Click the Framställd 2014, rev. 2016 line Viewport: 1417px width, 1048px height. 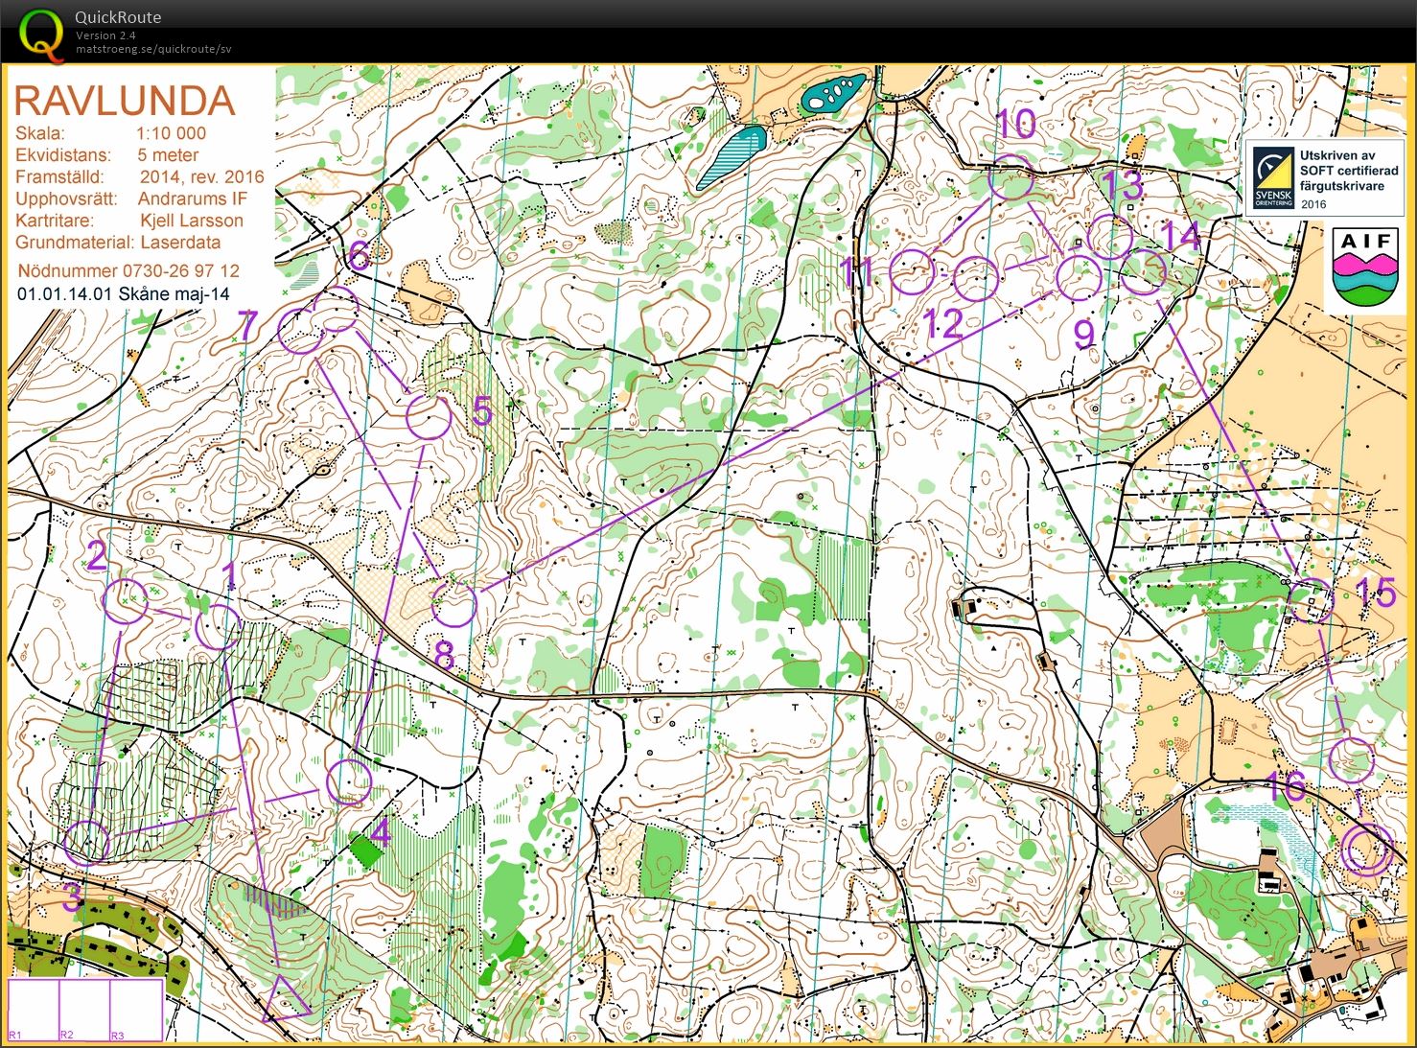click(x=139, y=176)
